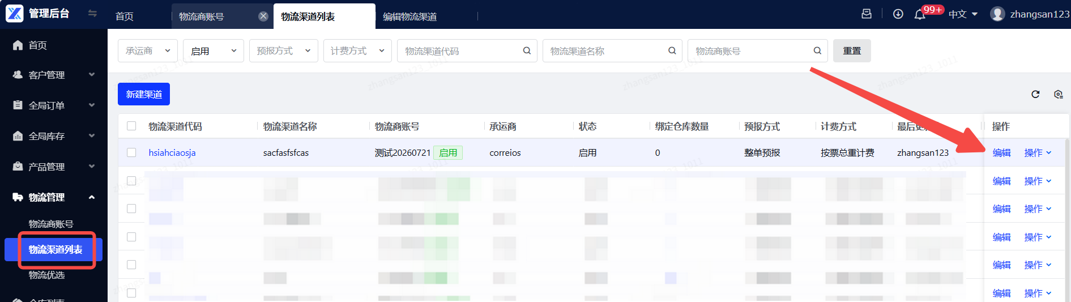
Task: Open 物流优选 in the sidebar
Action: 46,275
